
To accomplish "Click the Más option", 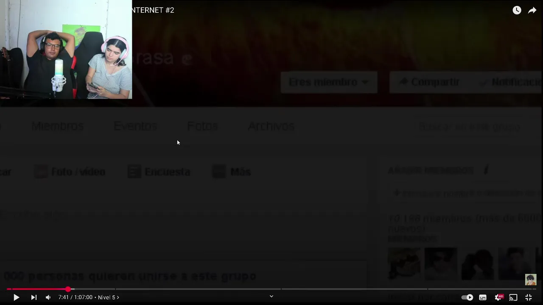I will (x=232, y=172).
